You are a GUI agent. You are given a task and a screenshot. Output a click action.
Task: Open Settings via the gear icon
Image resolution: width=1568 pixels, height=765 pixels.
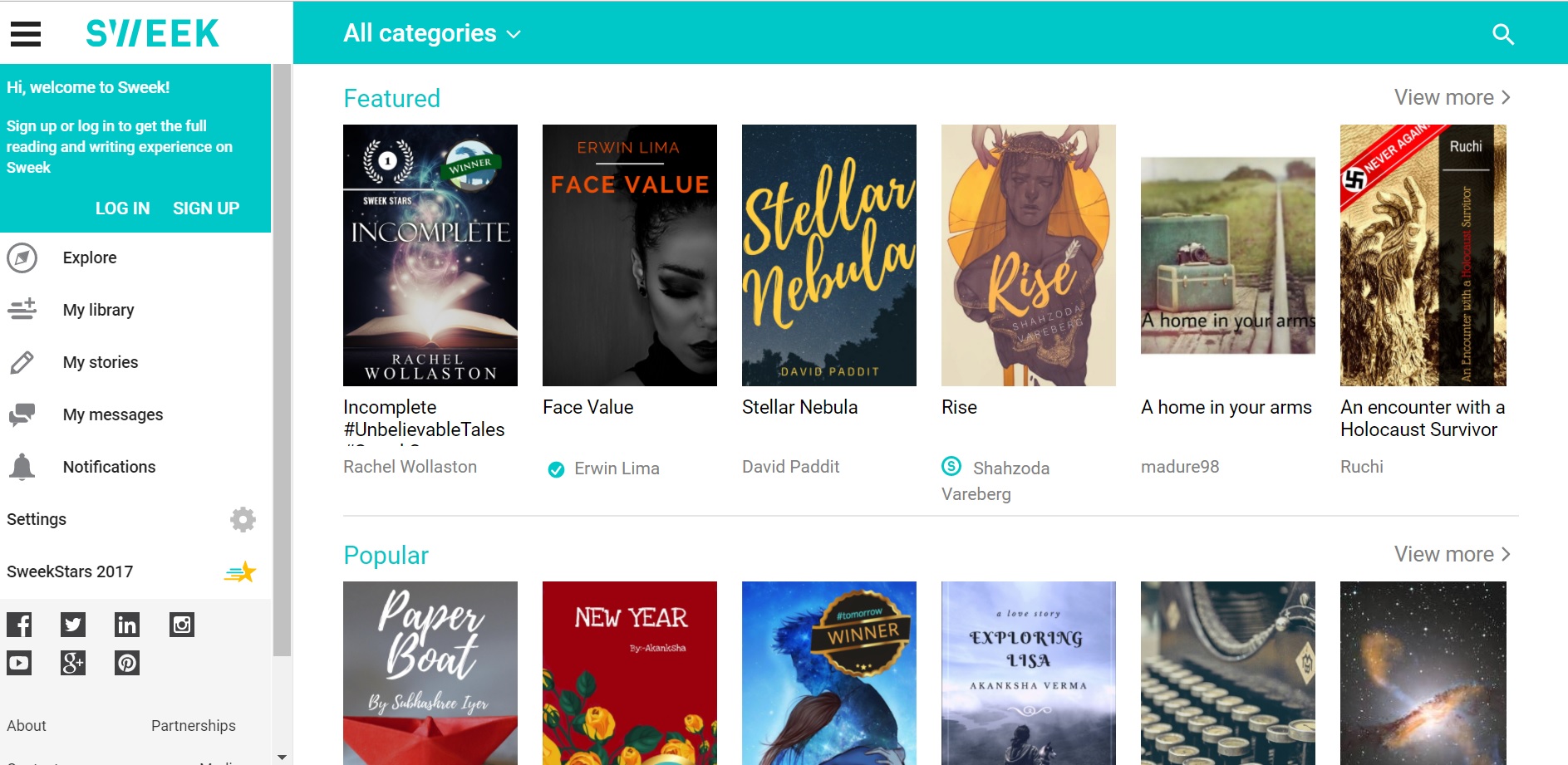(243, 519)
